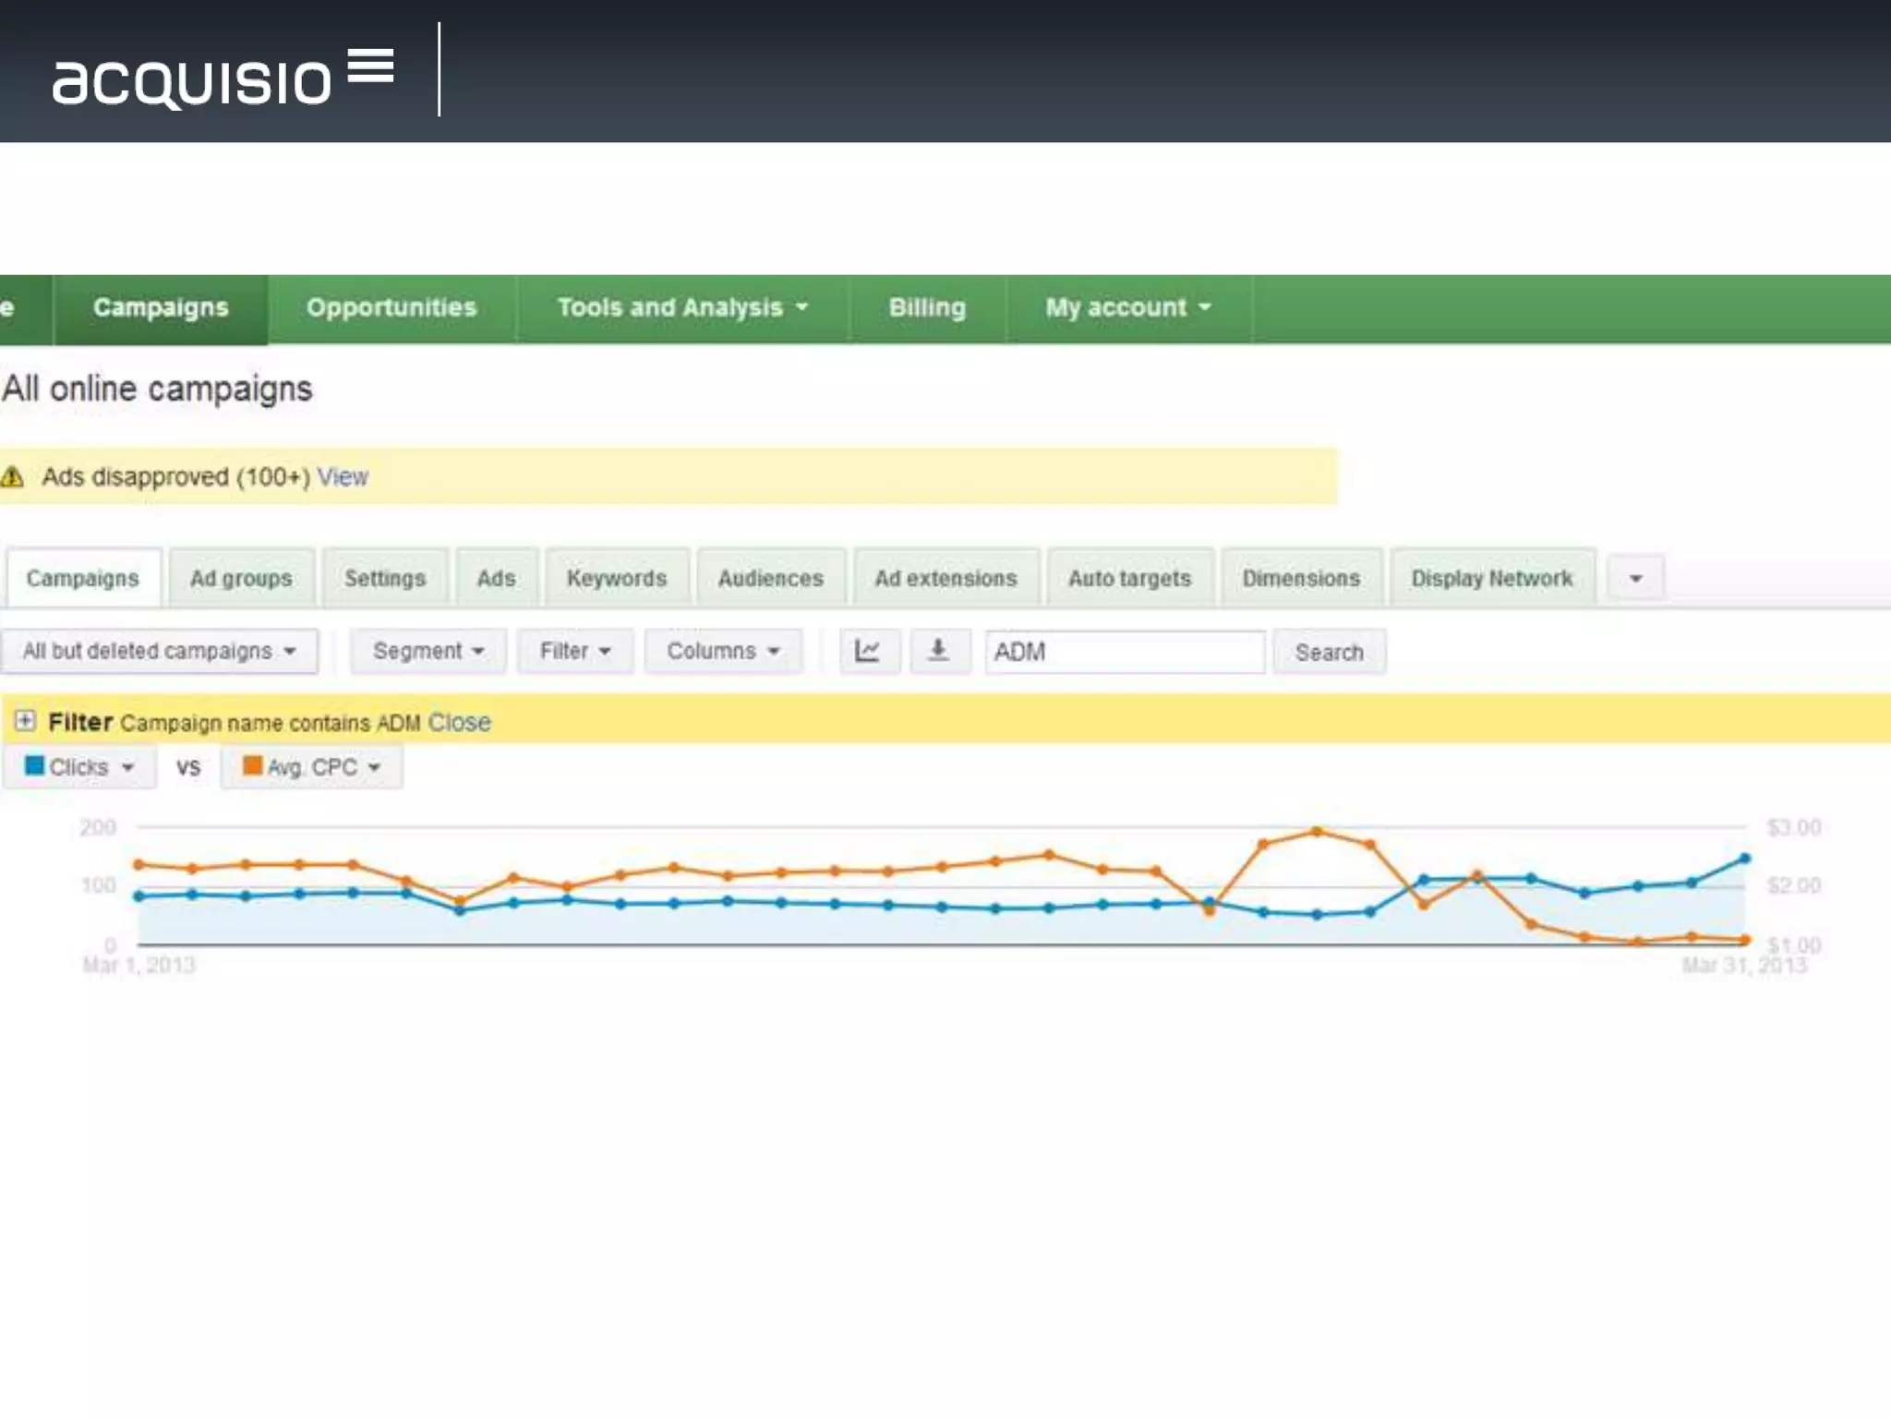
Task: Click the download report icon
Action: pyautogui.click(x=938, y=652)
